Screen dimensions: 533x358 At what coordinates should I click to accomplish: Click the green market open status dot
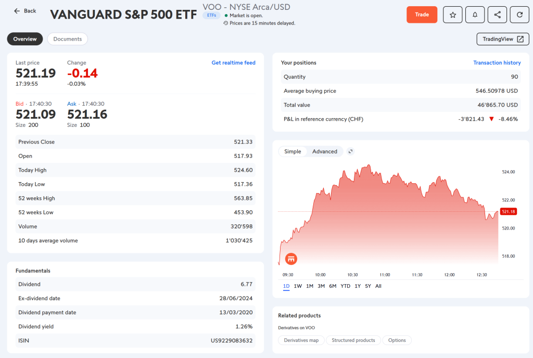point(226,15)
